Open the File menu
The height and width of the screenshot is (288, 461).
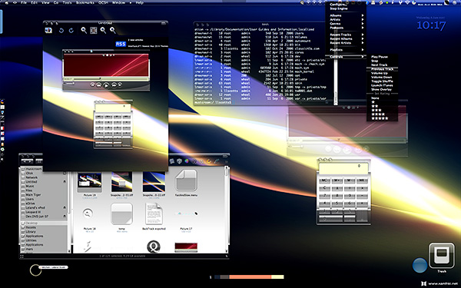pyautogui.click(x=24, y=2)
